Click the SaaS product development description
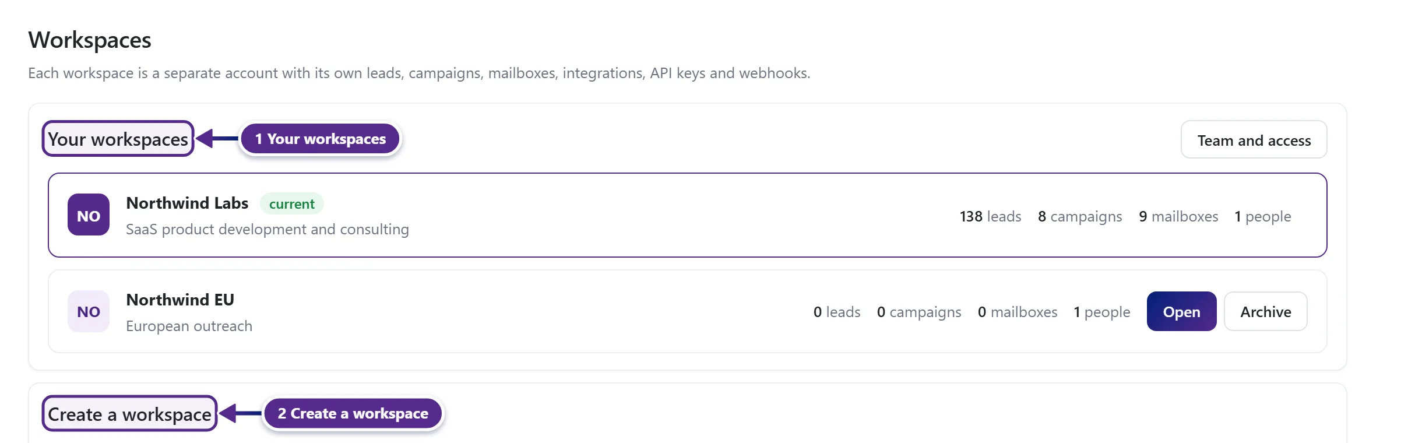This screenshot has width=1422, height=443. pos(267,229)
